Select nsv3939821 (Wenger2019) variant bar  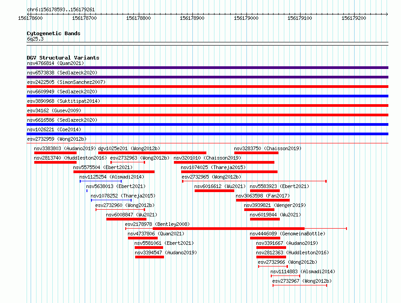click(260, 210)
